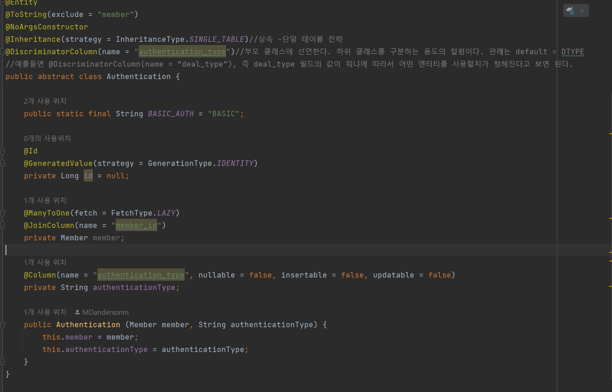Collapse the Authentication constructor fold marker

click(3, 324)
